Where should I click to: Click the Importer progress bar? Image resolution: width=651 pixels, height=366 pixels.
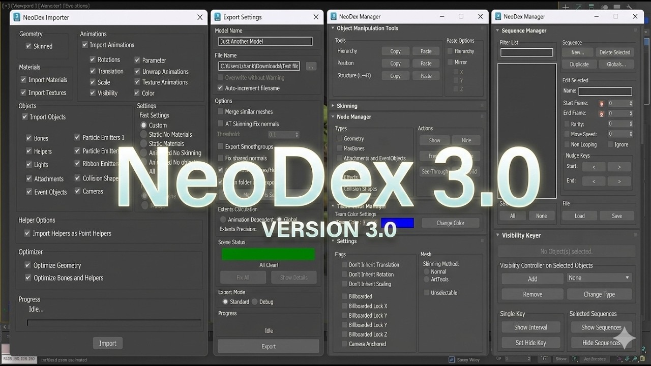(114, 322)
